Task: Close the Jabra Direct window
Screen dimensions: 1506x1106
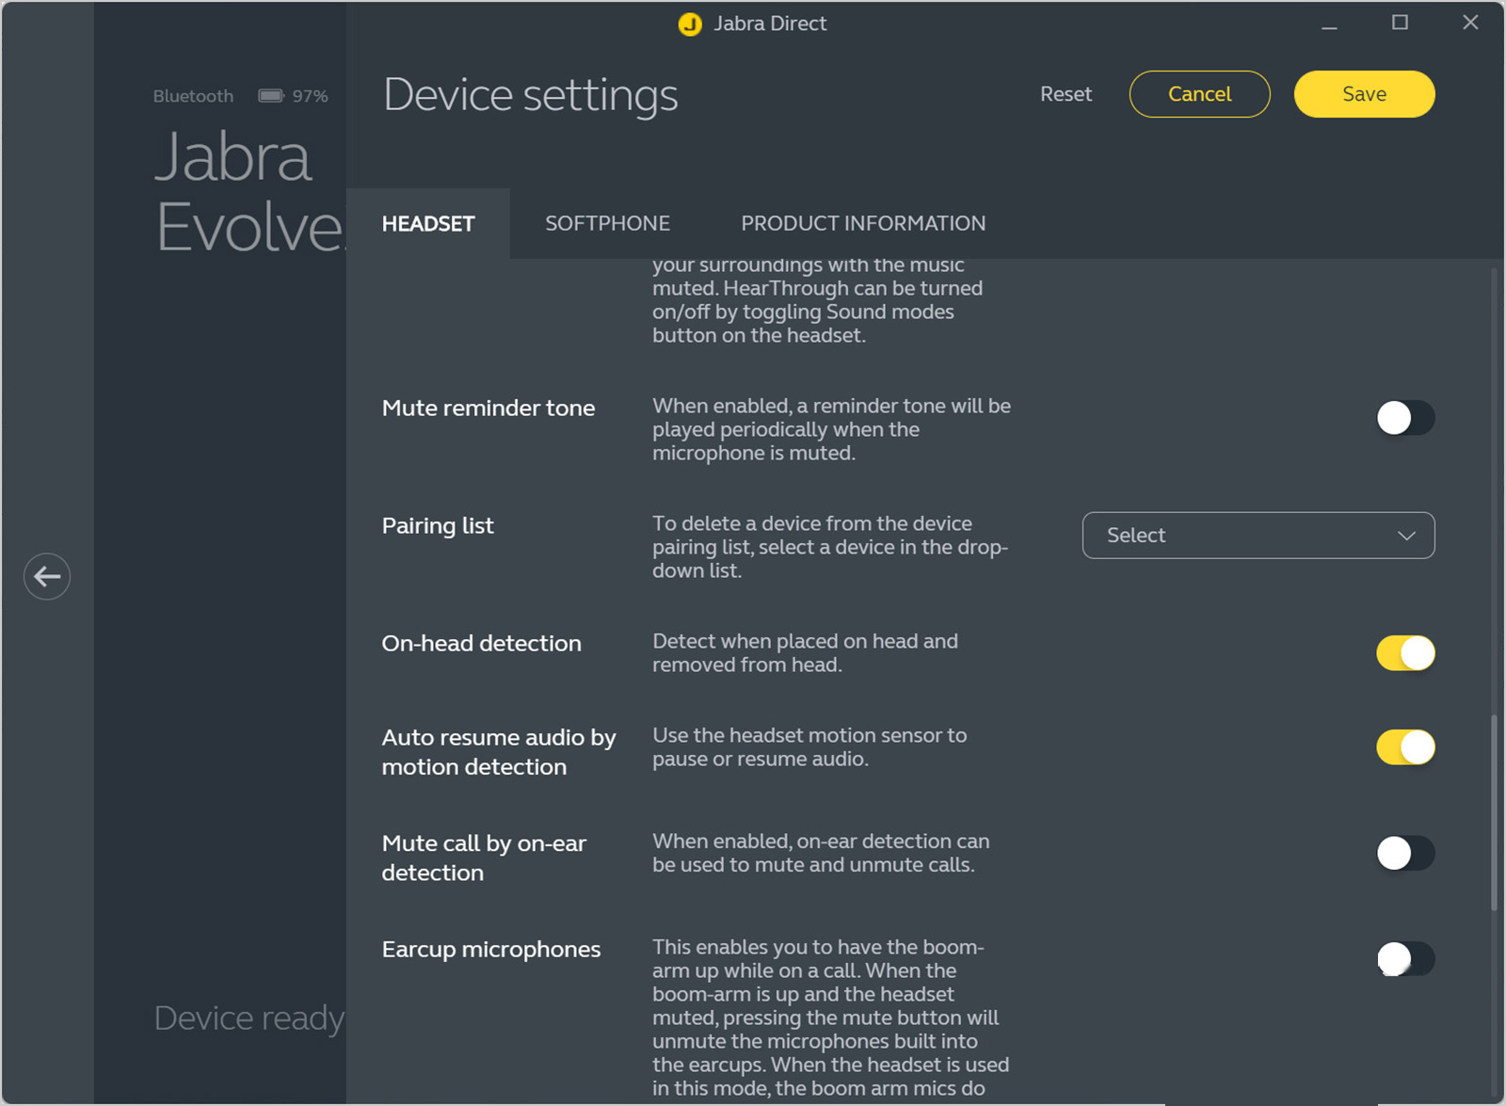Action: pyautogui.click(x=1470, y=23)
